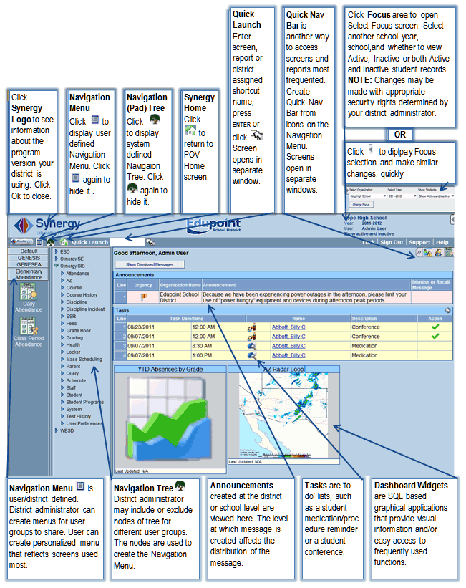The height and width of the screenshot is (588, 466).
Task: Open Abbott, Billy C link in 1:00 PM row
Action: point(288,355)
